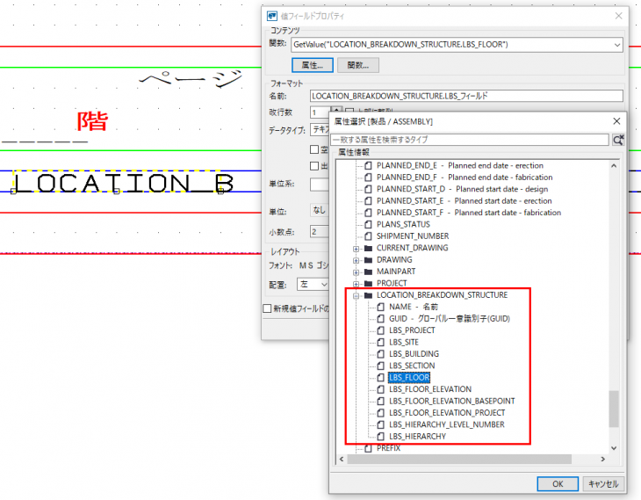Click the SHIPMENT_NUMBER attribute document icon
641x500 pixels.
368,236
